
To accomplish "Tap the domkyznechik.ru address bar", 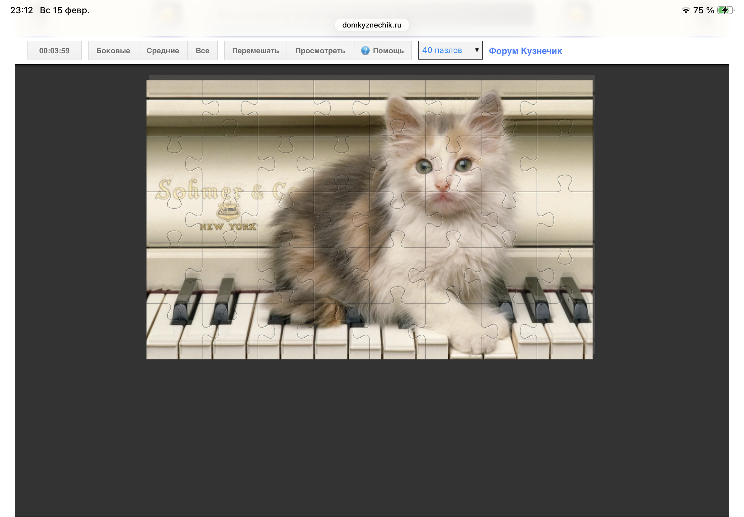I will [371, 25].
